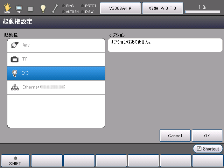The height and width of the screenshot is (168, 224).
Task: Open the 各軸 W0 T0 coordinate selector
Action: (x=162, y=8)
